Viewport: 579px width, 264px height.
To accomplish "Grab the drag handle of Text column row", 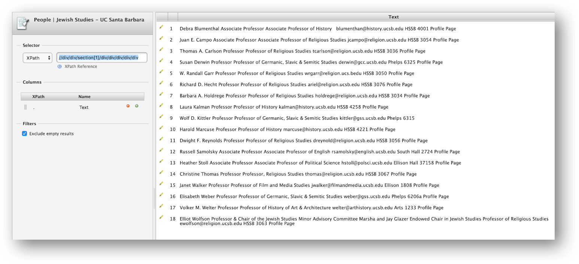I will click(25, 107).
